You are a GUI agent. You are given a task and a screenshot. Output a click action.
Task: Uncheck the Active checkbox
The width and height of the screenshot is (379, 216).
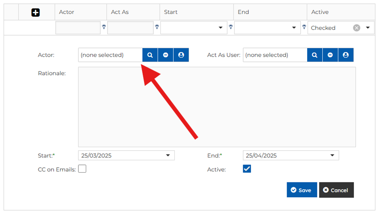pyautogui.click(x=247, y=169)
